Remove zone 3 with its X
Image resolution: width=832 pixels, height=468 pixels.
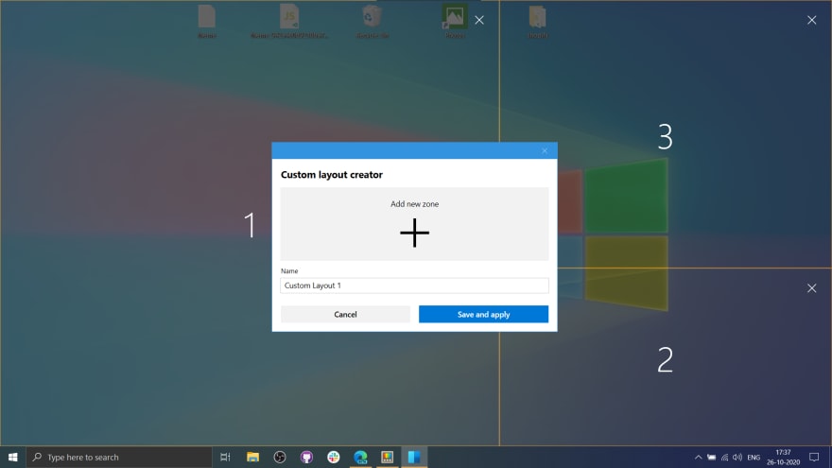[812, 20]
